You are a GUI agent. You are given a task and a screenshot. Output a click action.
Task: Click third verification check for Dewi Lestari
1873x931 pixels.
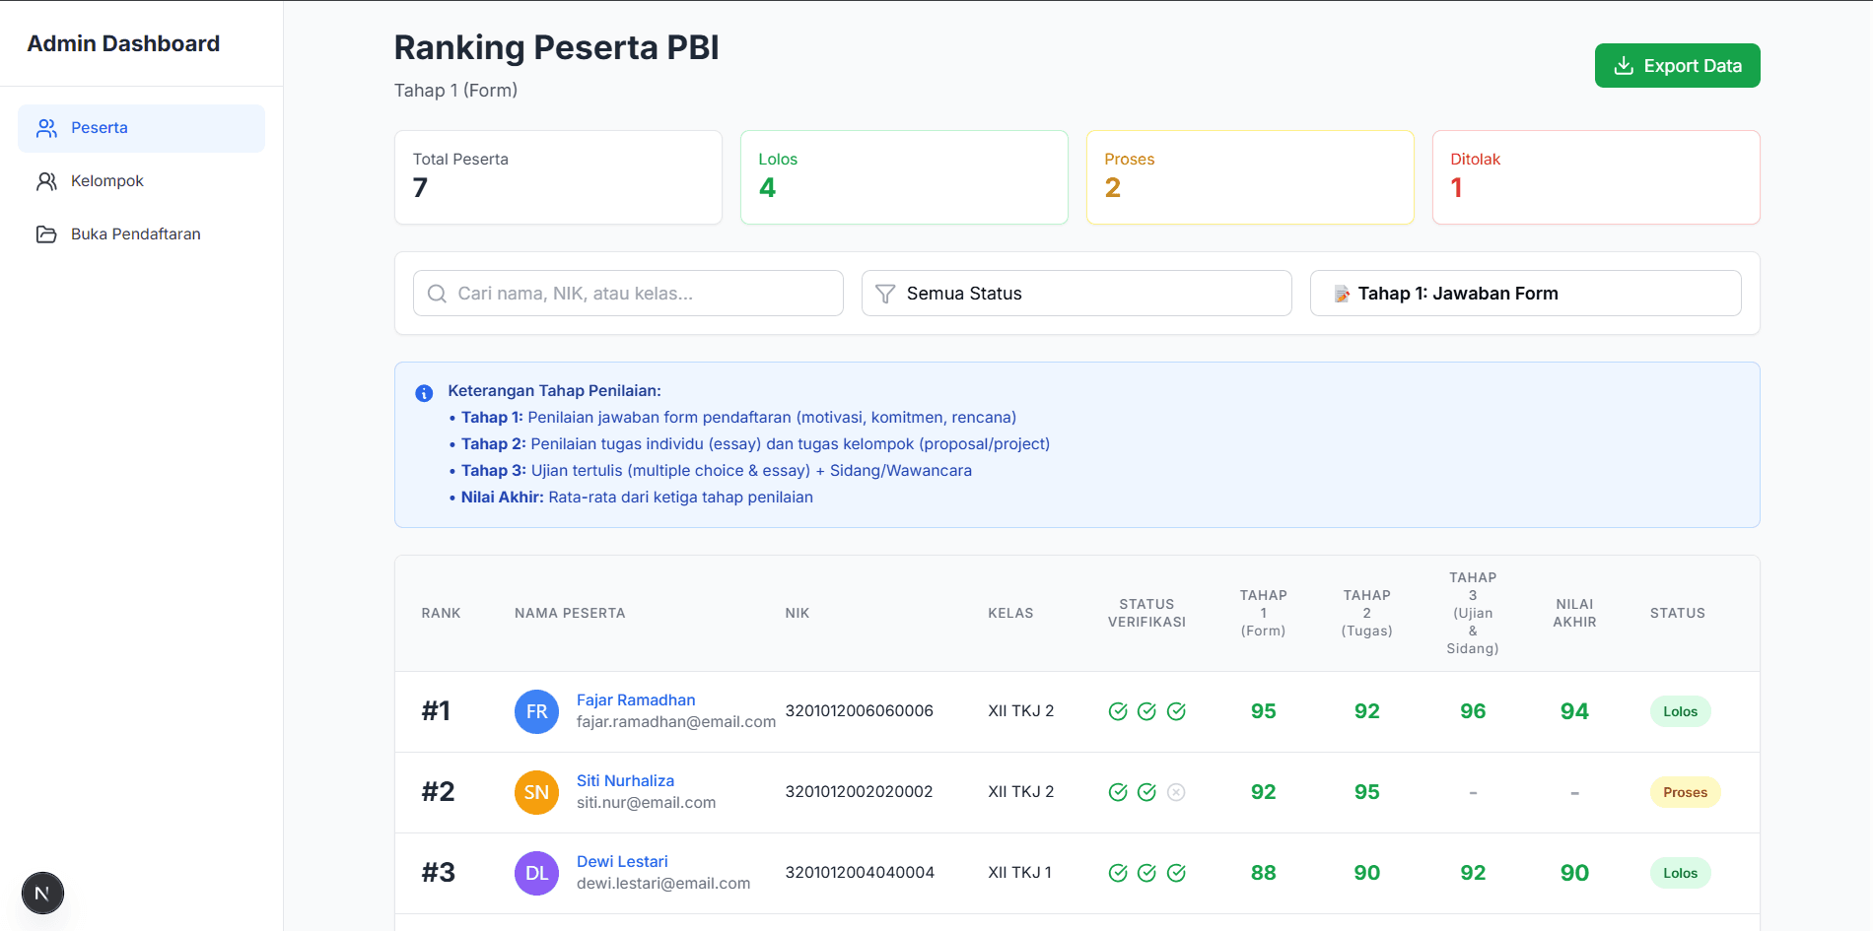[x=1176, y=873]
